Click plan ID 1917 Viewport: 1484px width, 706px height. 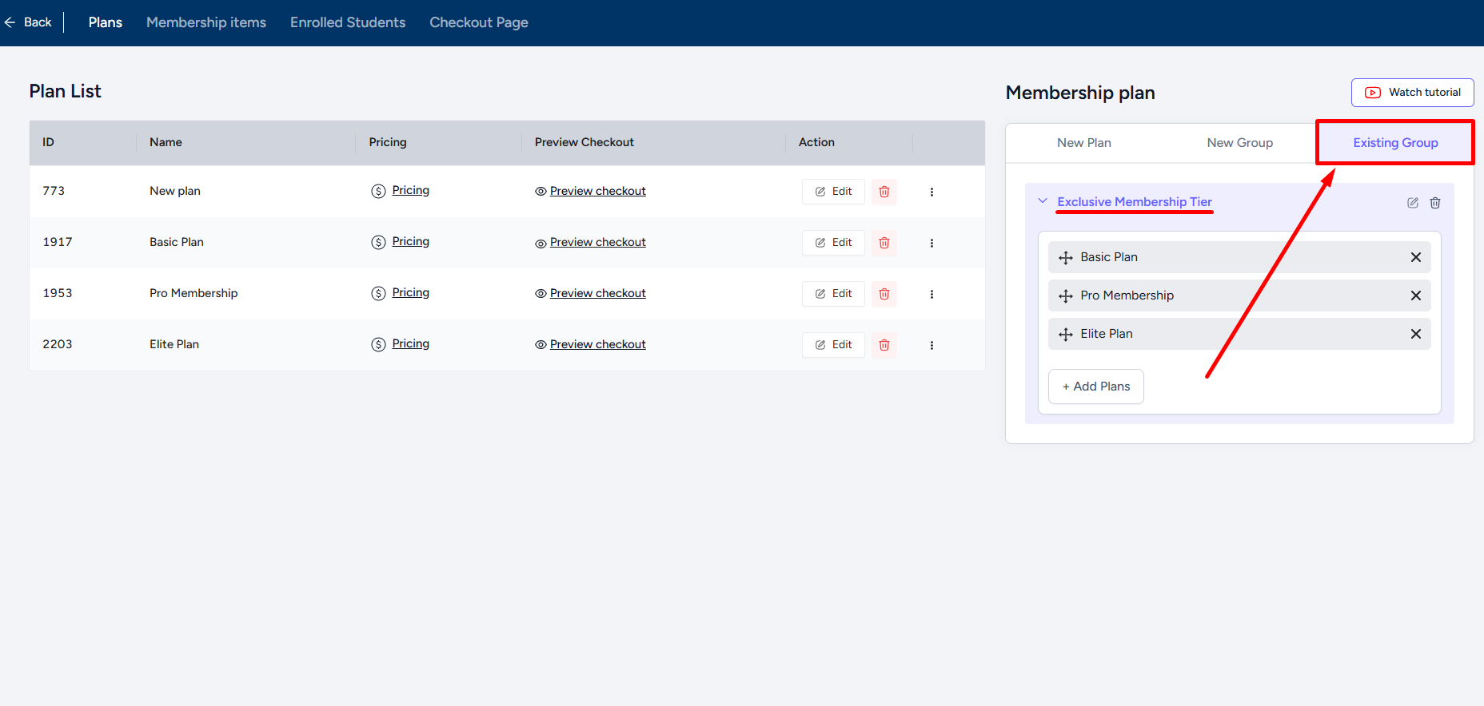click(58, 242)
